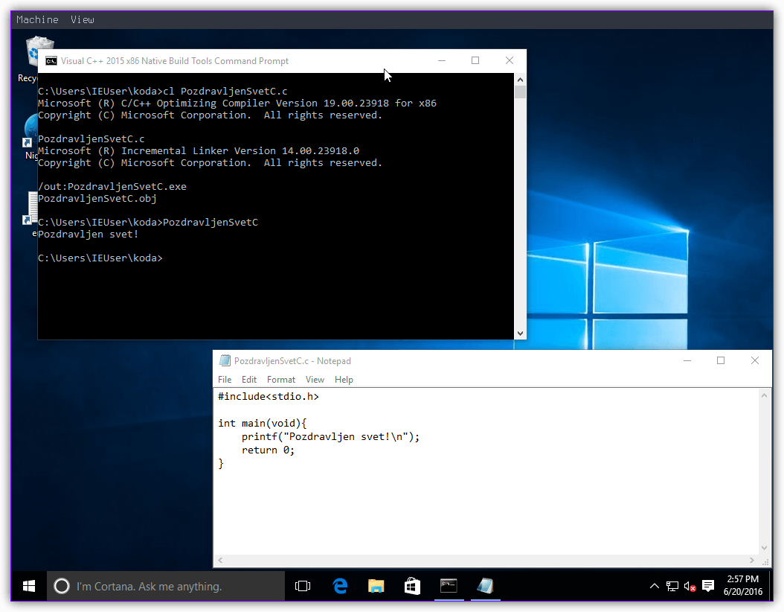Click the Task View taskbar icon
784x612 pixels.
coord(303,586)
